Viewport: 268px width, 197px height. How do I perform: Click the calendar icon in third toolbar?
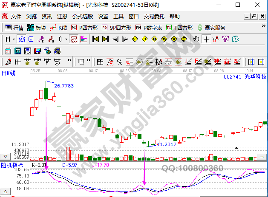point(8,51)
